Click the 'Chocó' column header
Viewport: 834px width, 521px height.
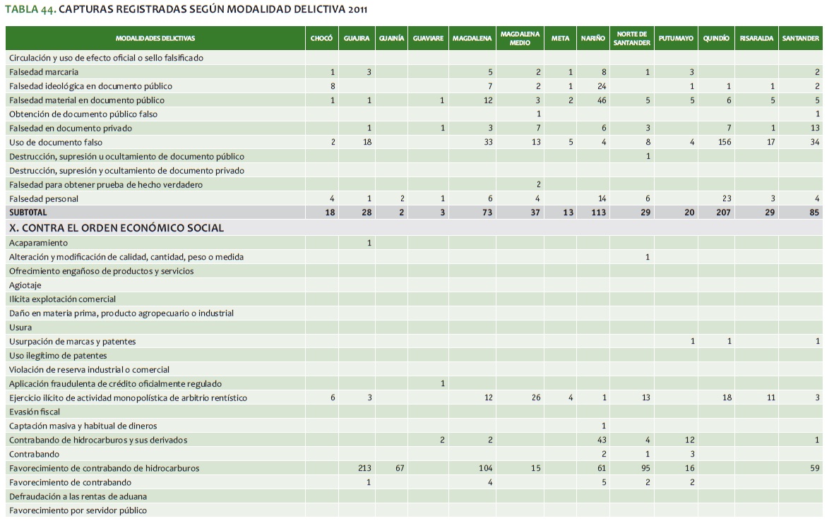321,38
